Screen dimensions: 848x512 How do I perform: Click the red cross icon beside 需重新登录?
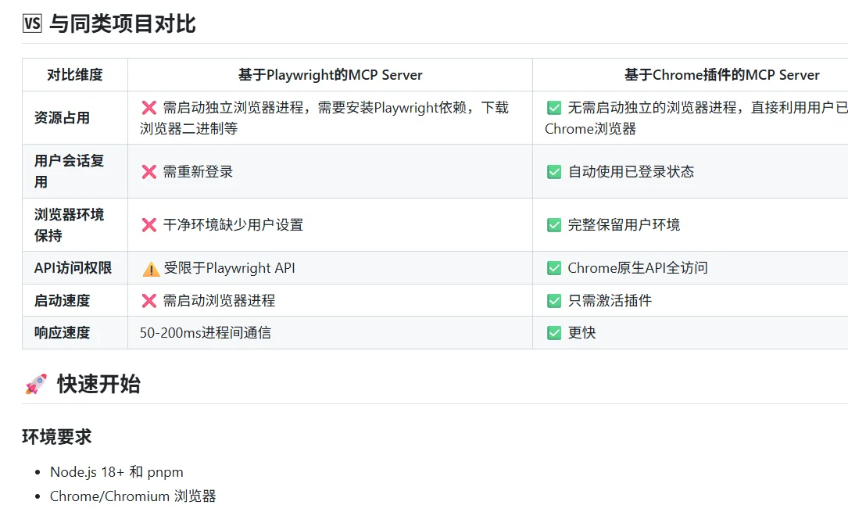point(150,171)
